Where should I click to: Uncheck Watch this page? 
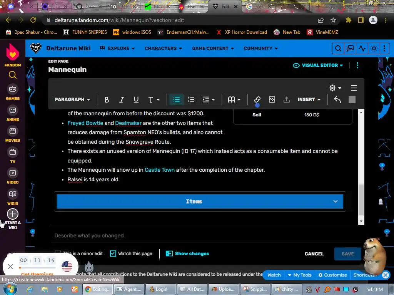[113, 254]
